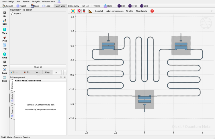Switch to the Li... dock tab
The height and width of the screenshot is (139, 215).
pyautogui.click(x=15, y=72)
